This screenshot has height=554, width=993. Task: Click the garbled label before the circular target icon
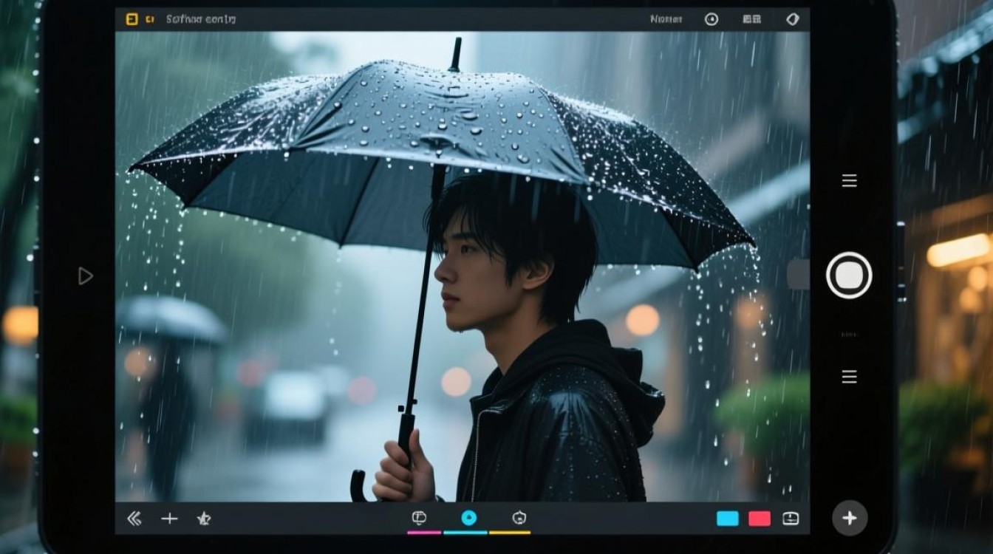666,19
